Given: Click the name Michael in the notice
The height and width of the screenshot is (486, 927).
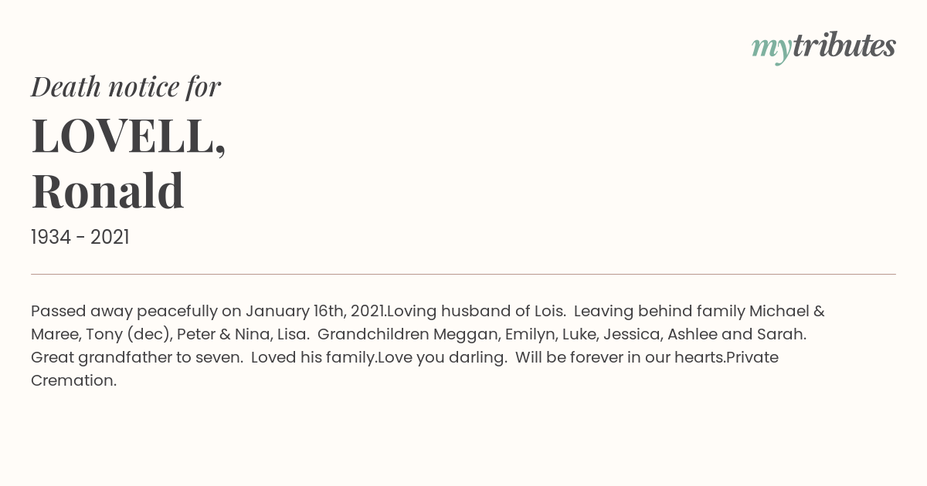Looking at the screenshot, I should click(779, 311).
